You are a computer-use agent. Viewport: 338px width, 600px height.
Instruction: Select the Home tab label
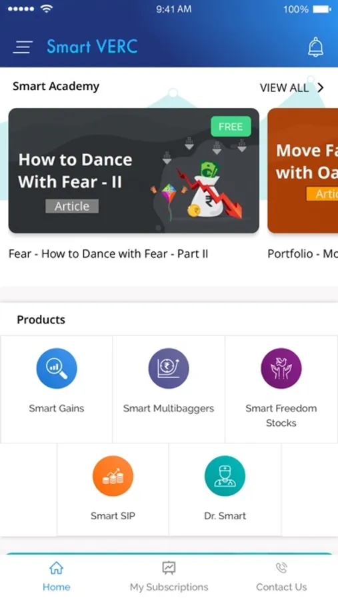[56, 587]
